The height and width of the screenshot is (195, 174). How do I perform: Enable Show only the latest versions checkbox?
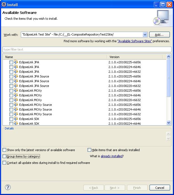tap(4, 150)
